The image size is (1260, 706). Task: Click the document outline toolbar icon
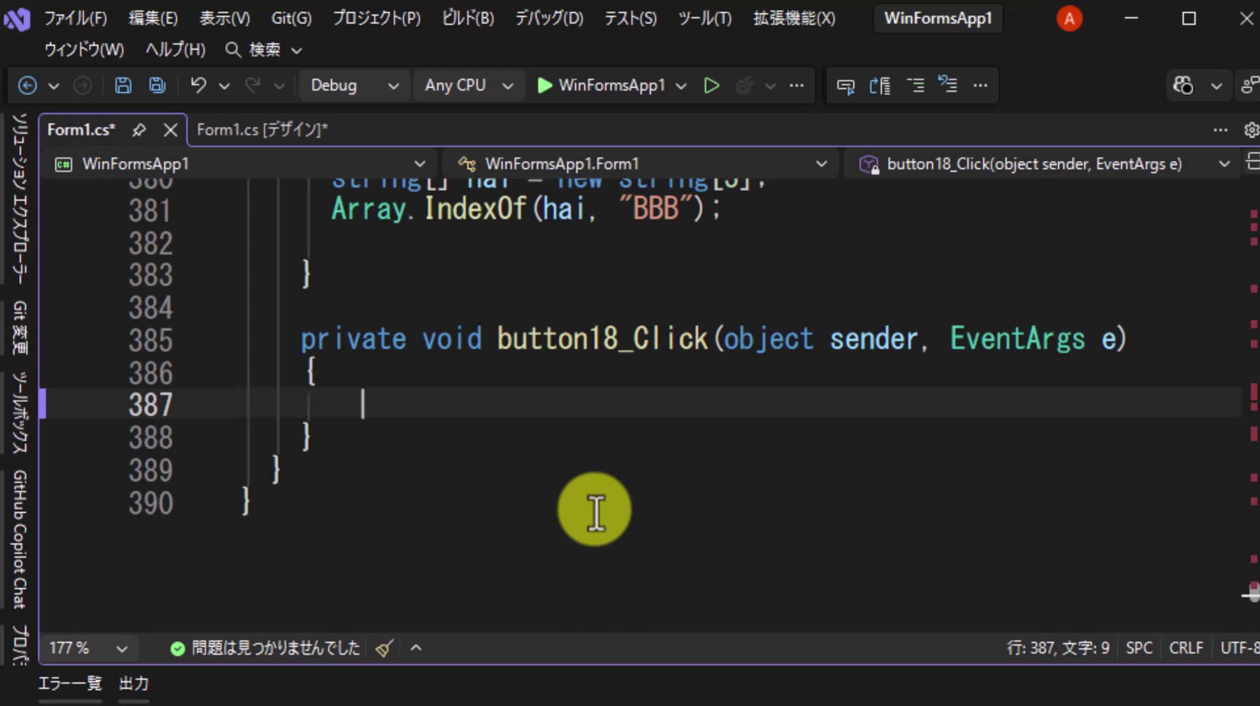[880, 85]
